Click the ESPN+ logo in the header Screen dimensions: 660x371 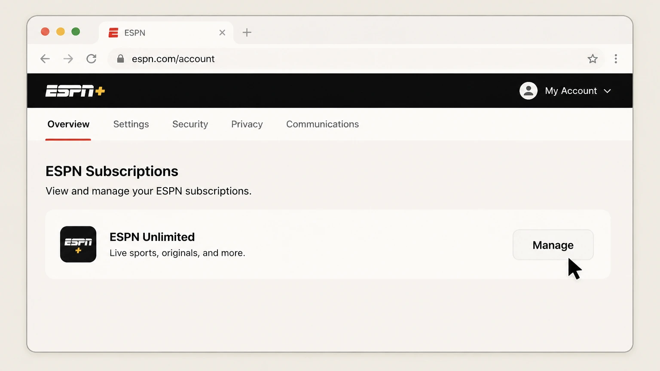[75, 91]
